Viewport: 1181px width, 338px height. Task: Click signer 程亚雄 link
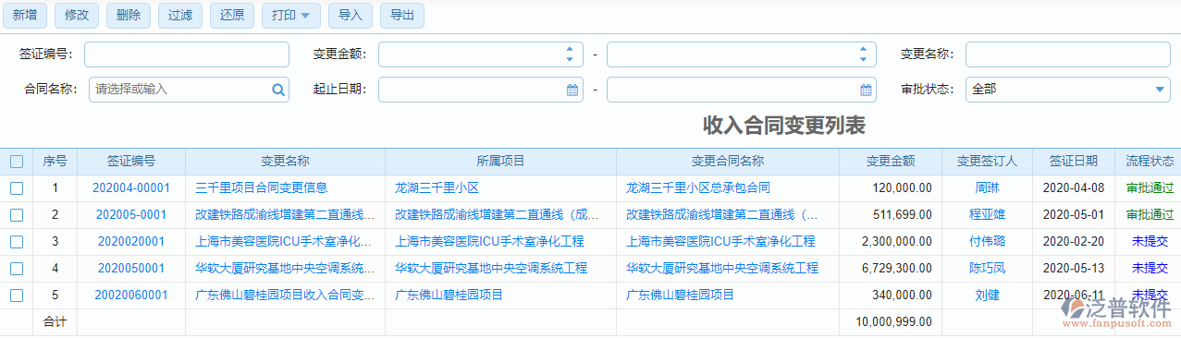(987, 215)
